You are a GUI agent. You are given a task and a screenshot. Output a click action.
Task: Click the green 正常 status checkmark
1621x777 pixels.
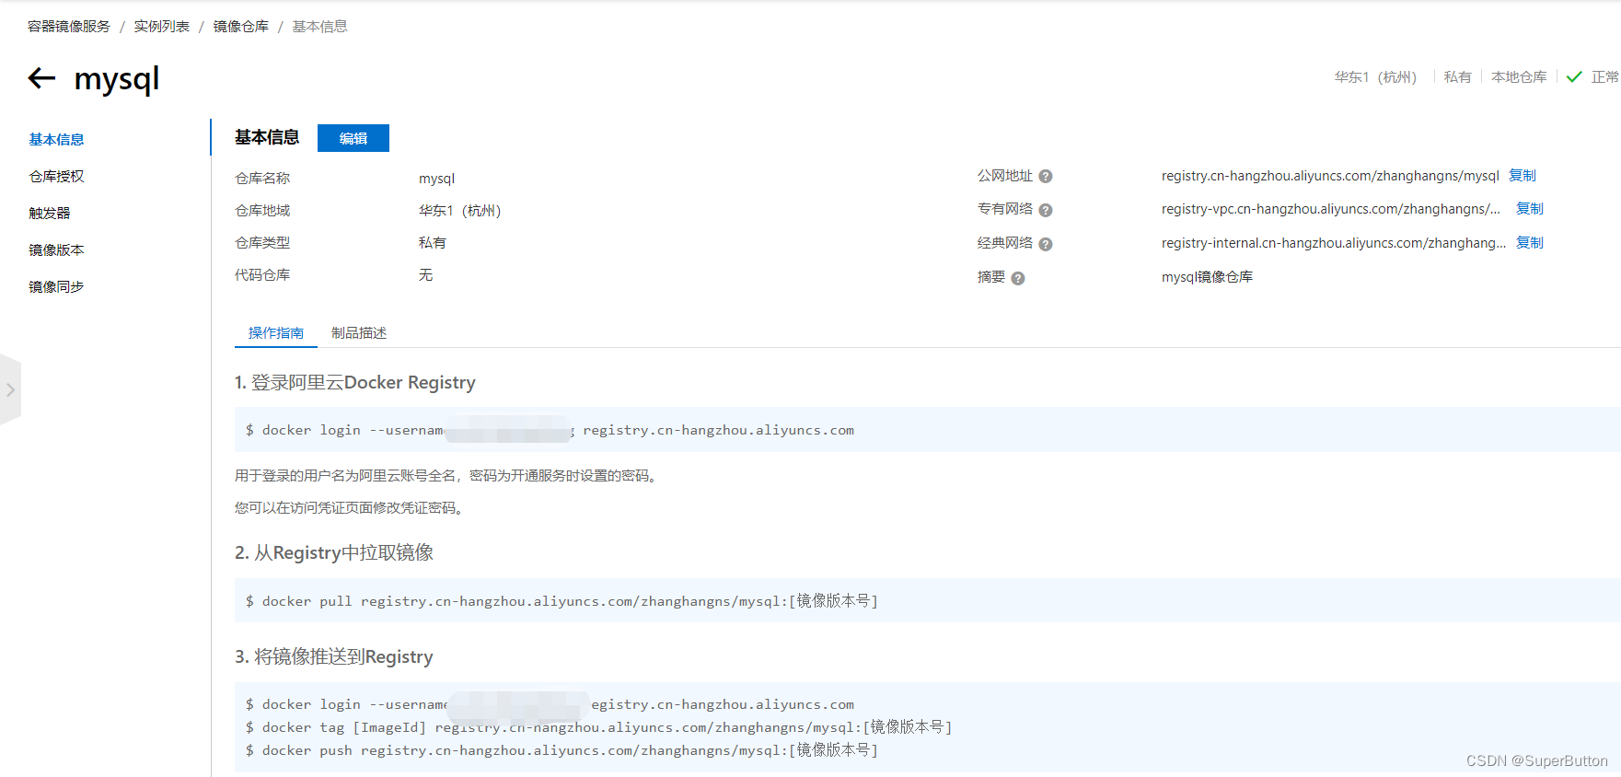tap(1574, 77)
